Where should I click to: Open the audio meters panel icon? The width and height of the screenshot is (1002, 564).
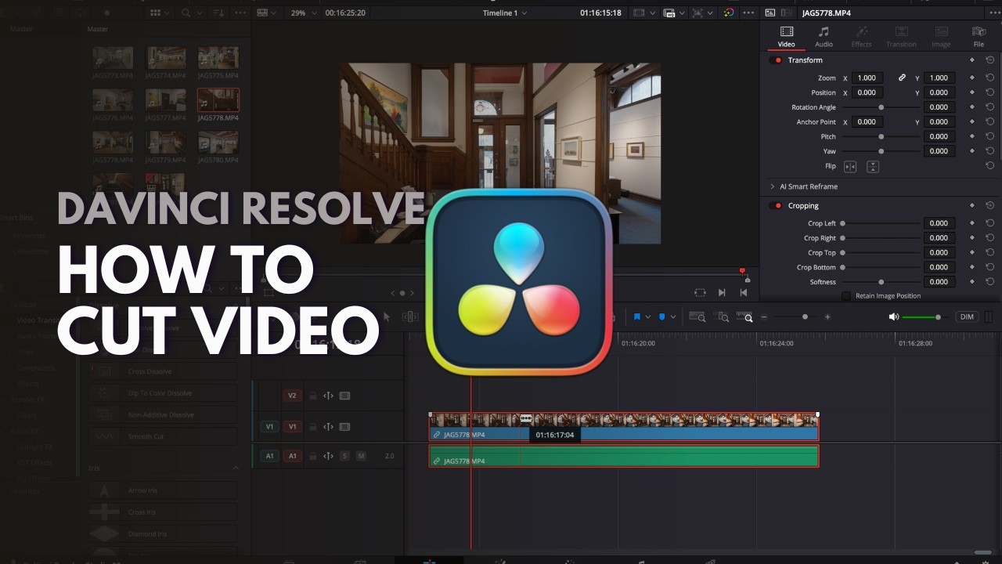pos(988,316)
